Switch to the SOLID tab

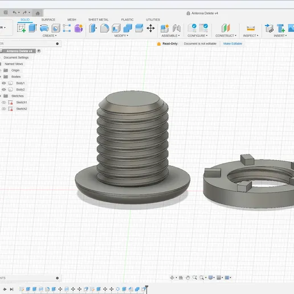click(25, 19)
